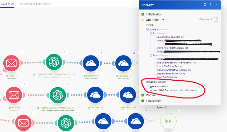Click the operations bubble above OpenAI 44

tap(68, 85)
